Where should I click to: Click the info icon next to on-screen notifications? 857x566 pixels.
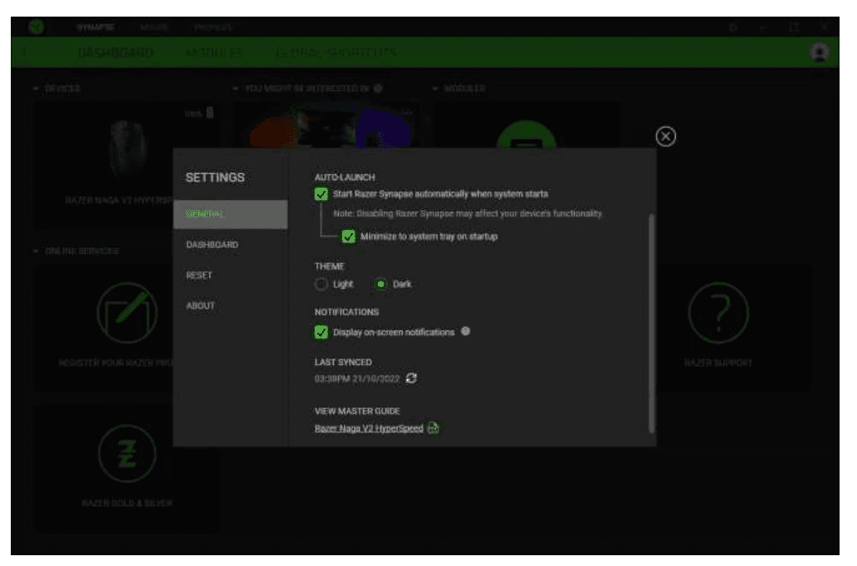(466, 331)
